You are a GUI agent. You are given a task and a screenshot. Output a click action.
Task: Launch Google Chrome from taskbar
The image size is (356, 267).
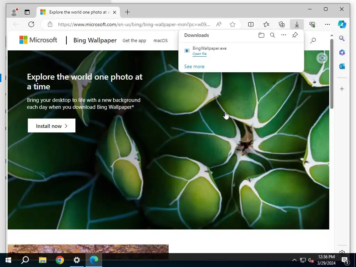point(60,260)
